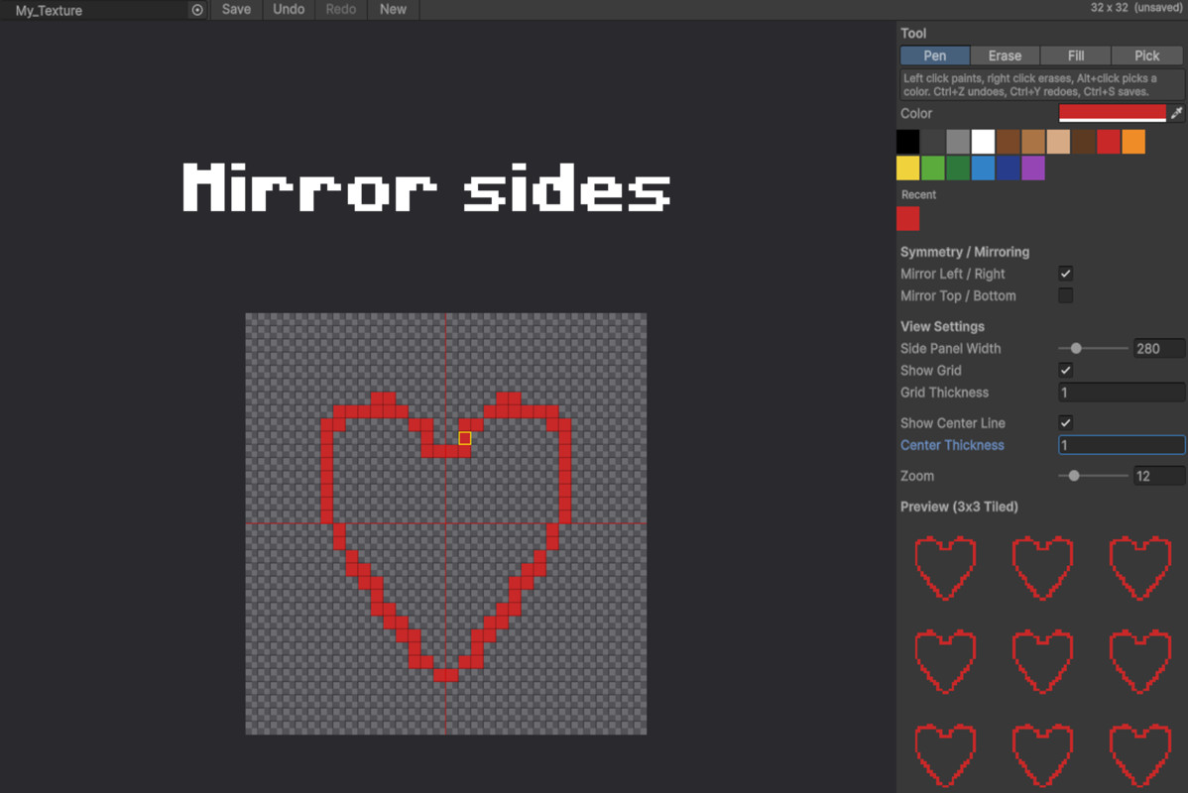Click the 32 x 32 (unsaved) status text
This screenshot has width=1188, height=793.
(x=1135, y=8)
